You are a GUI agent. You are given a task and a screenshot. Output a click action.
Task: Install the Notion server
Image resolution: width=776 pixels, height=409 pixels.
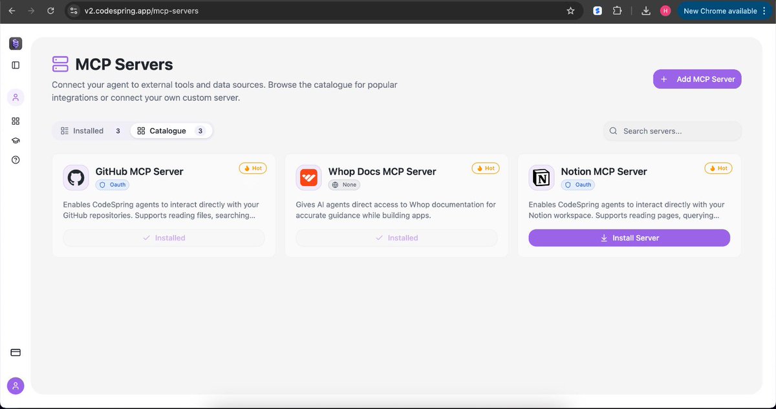(629, 238)
